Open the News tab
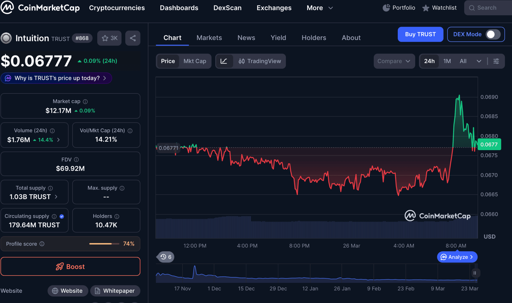Screen dimensions: 512x303 246,38
